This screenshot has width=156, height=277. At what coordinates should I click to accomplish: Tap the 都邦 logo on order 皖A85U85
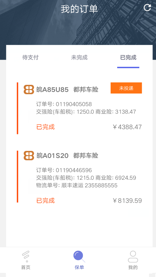(x=29, y=90)
